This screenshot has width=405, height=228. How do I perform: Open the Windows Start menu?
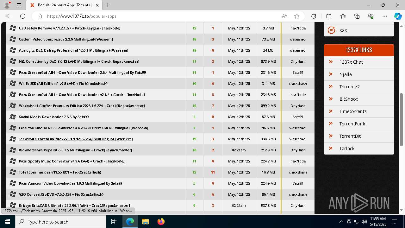[8, 222]
